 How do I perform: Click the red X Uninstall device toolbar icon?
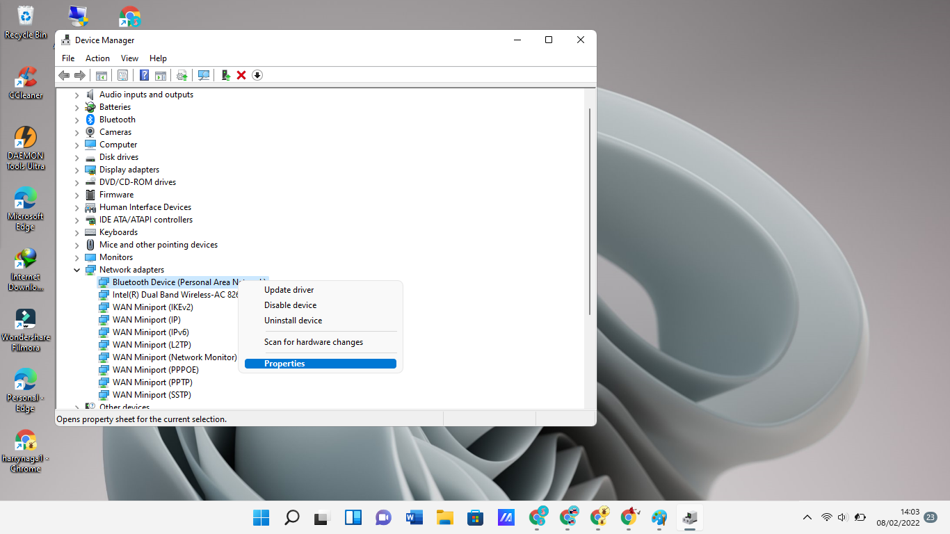241,75
